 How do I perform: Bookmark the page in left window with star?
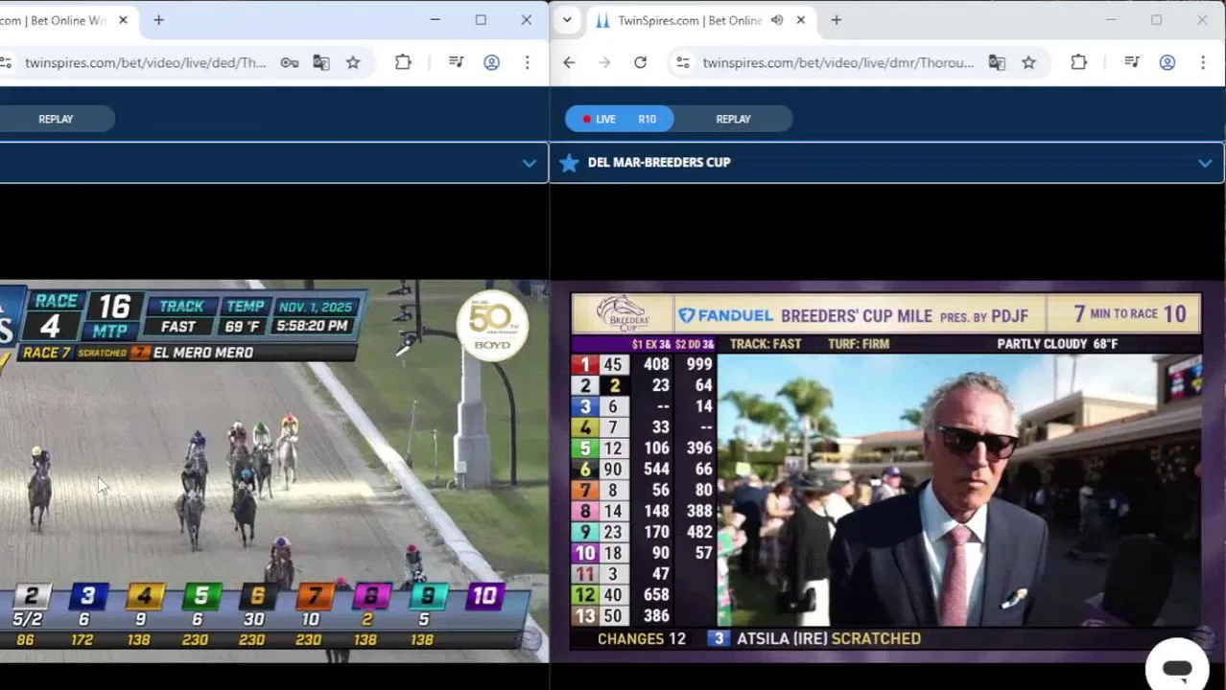pos(353,62)
